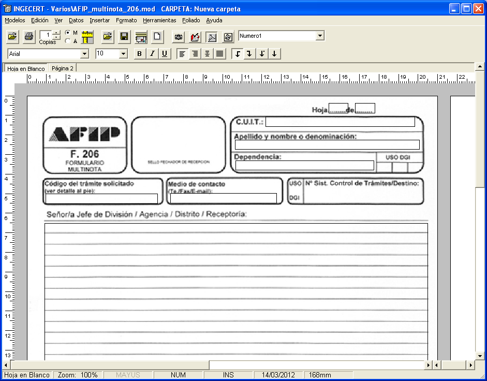This screenshot has height=381, width=487.
Task: Click the INS indicator in the status bar
Action: point(228,375)
